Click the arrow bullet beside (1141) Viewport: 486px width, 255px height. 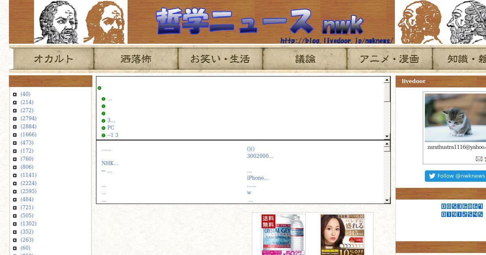tap(15, 176)
